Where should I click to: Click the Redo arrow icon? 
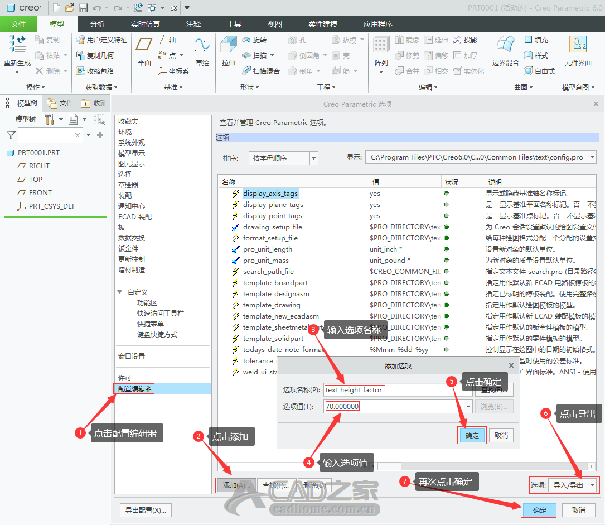point(118,8)
